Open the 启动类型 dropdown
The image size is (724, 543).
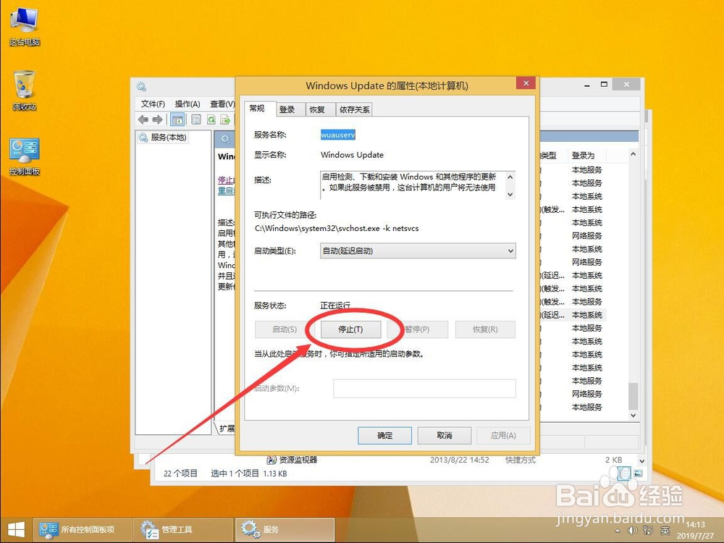click(x=418, y=251)
